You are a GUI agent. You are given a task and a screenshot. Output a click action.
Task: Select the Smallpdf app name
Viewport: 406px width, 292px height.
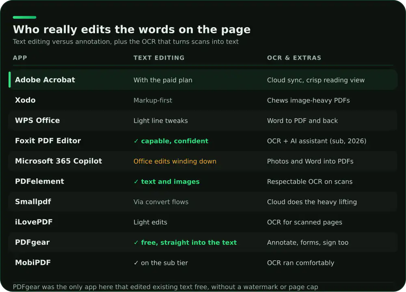33,201
